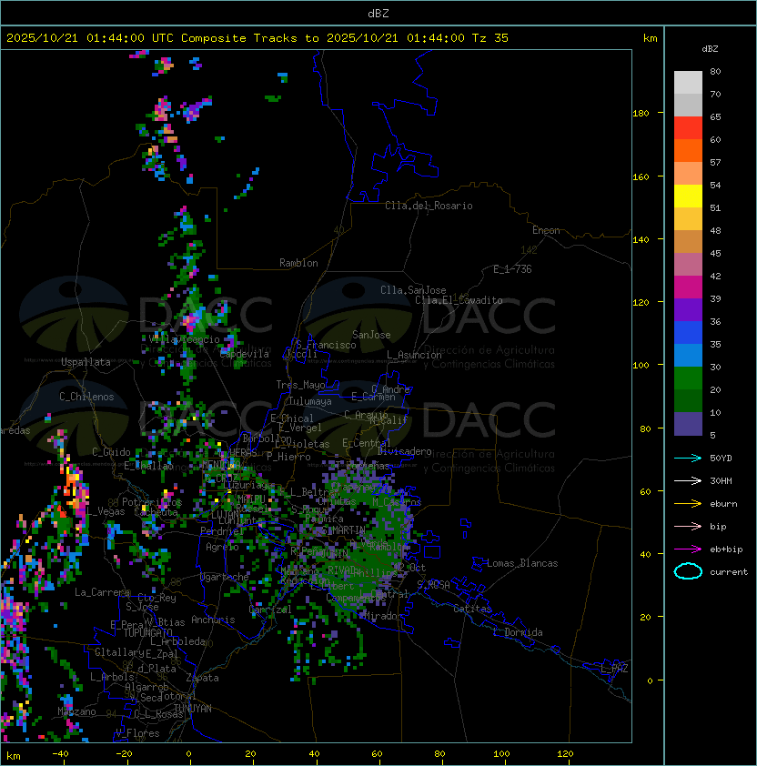This screenshot has height=766, width=757.
Task: Select the 'TUNUYAN' label
Action: click(x=192, y=709)
